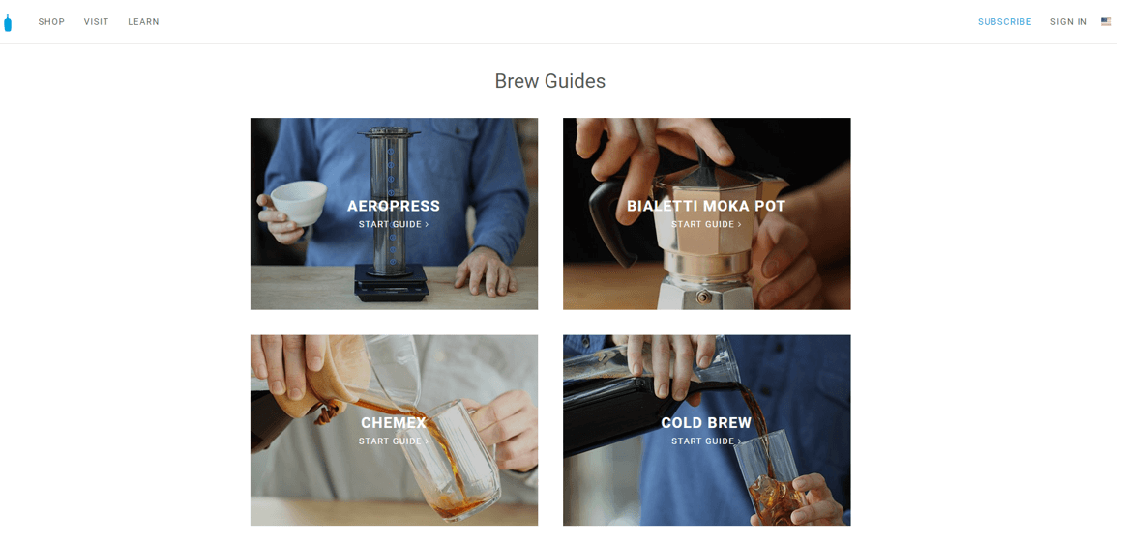
Task: Open the Bialetti Moka Pot title
Action: [706, 207]
